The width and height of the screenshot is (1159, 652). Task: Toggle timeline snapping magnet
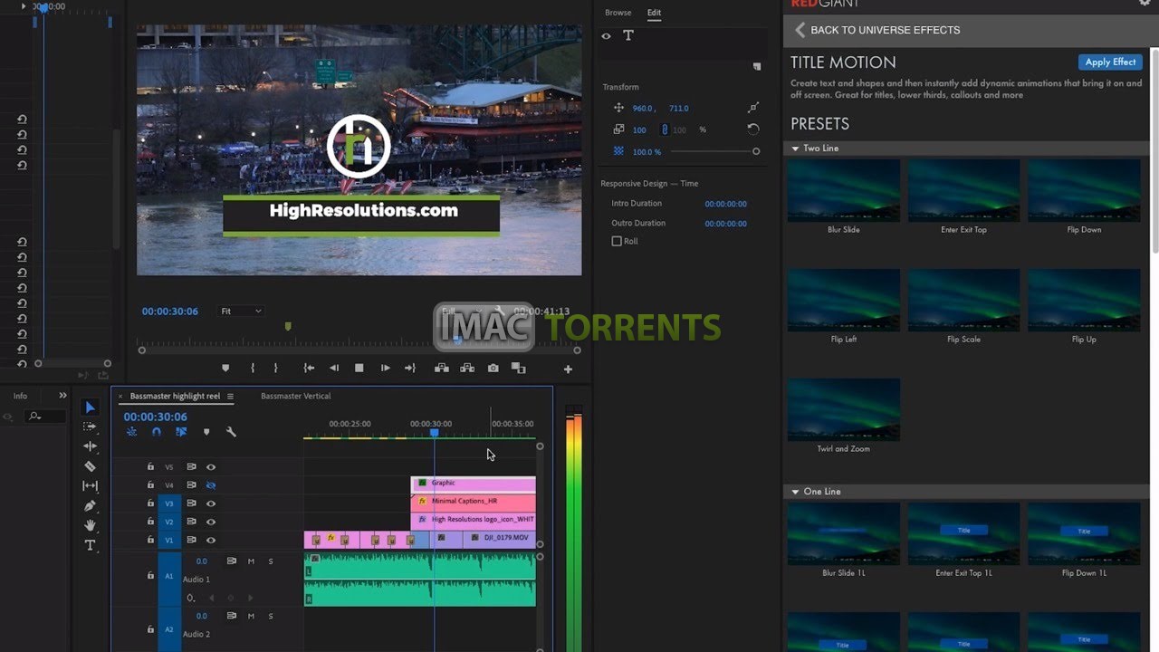click(x=157, y=432)
